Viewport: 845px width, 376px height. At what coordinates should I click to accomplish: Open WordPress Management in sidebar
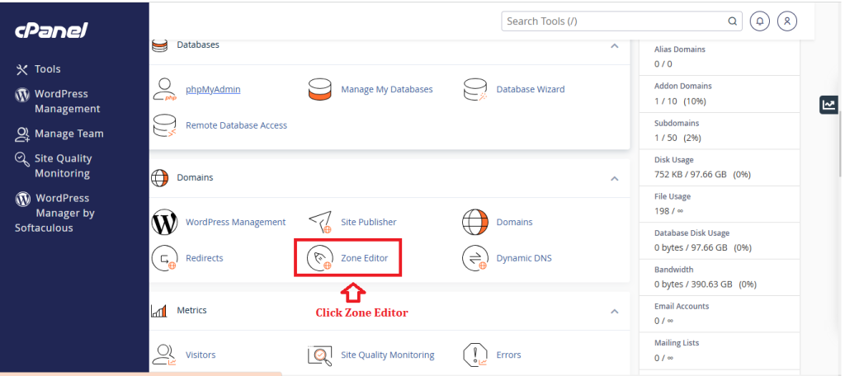coord(68,101)
